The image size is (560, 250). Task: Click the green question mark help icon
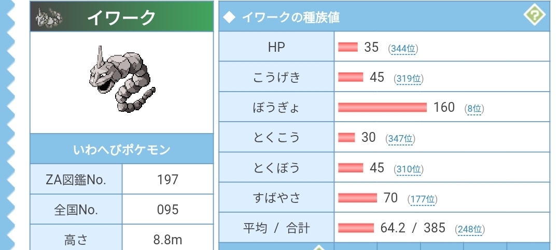tap(535, 16)
